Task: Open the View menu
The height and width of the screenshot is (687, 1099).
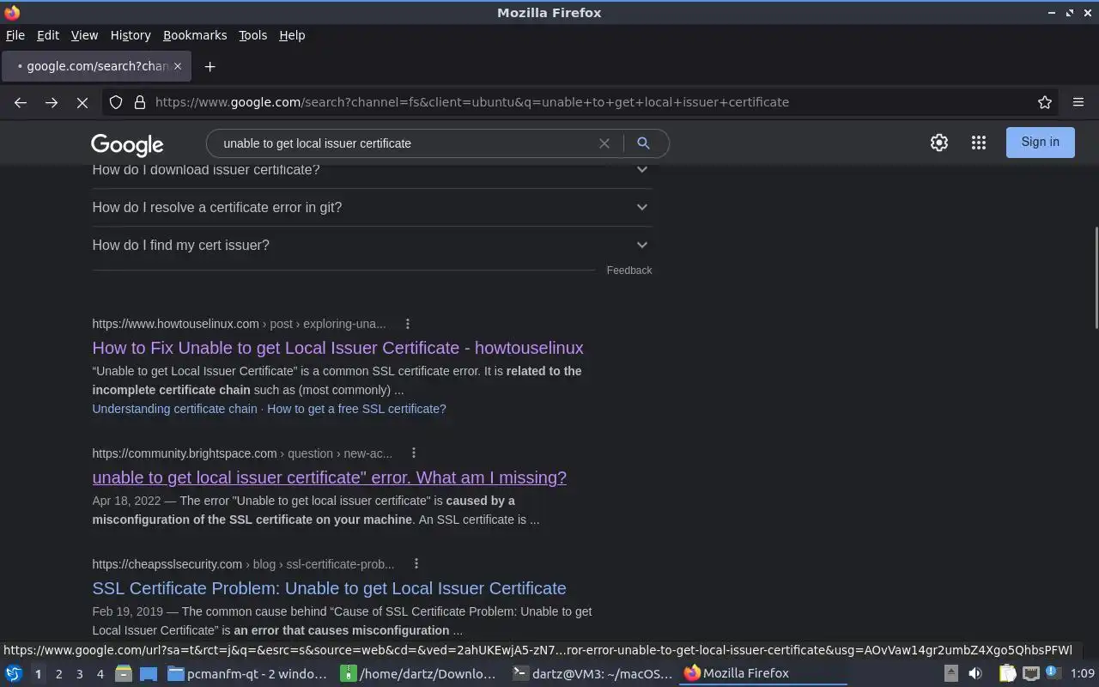Action: coord(84,35)
